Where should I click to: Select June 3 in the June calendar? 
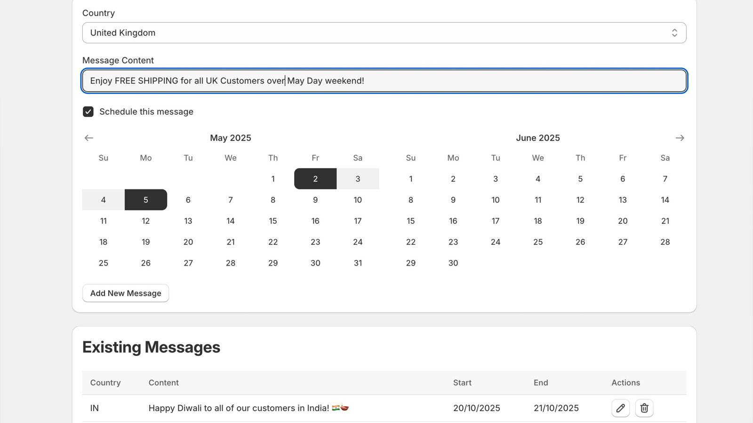point(496,179)
